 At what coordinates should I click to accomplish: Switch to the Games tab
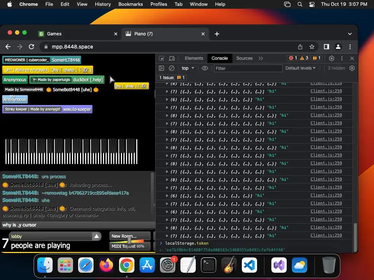(77, 34)
